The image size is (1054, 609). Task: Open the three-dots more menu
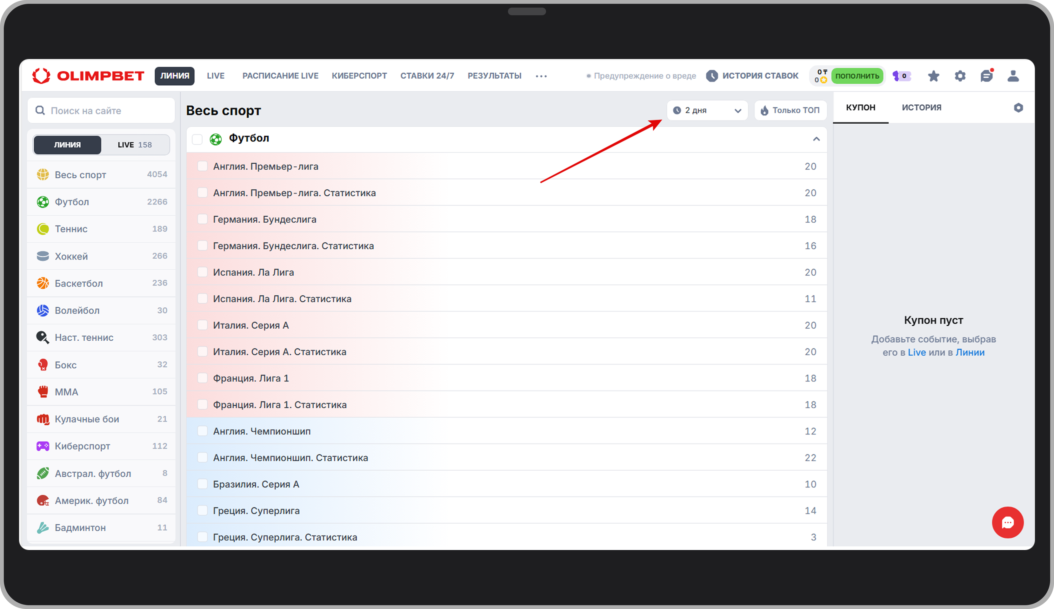click(x=541, y=76)
